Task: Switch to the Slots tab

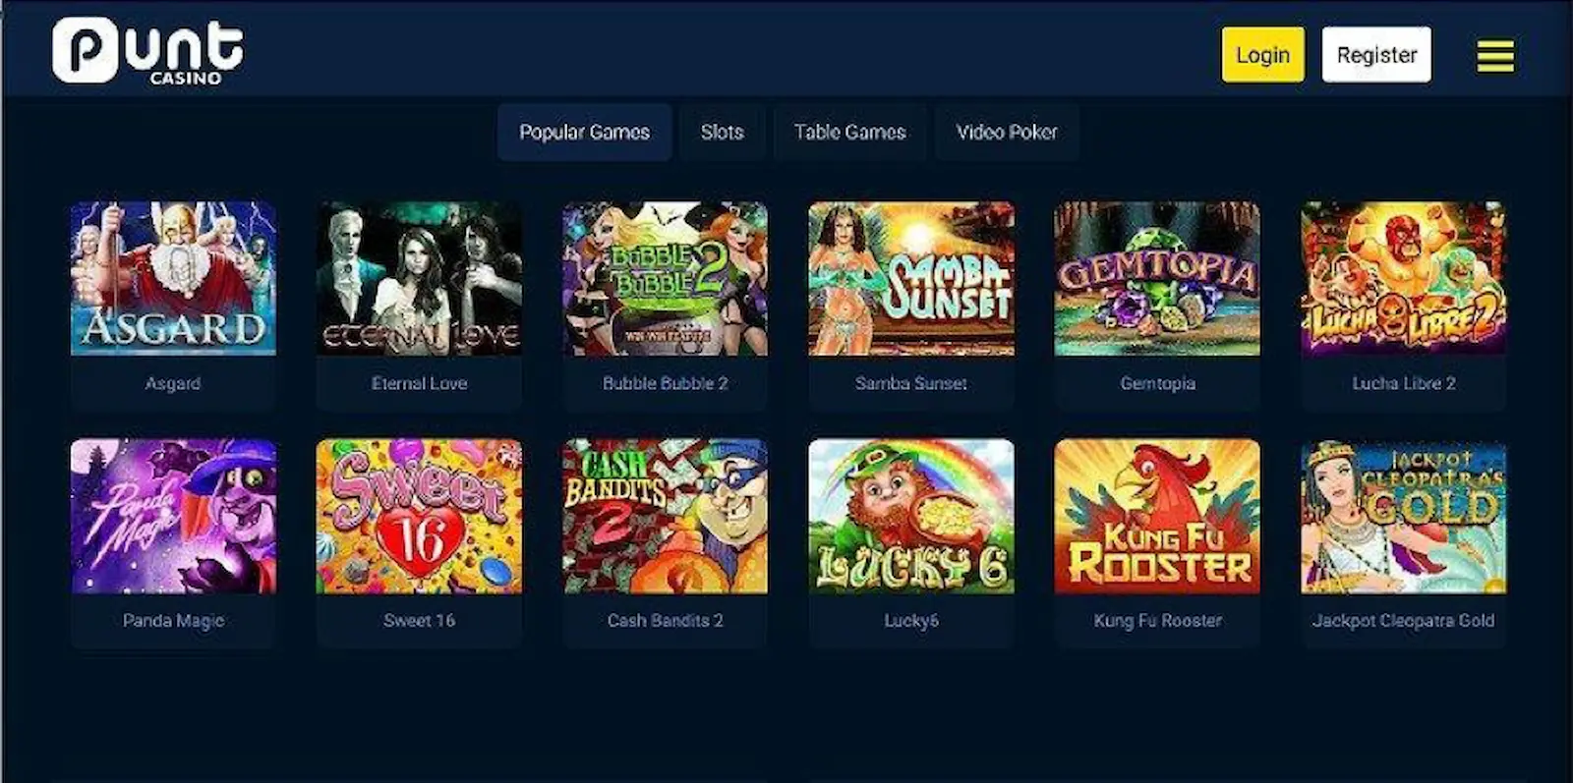Action: click(722, 132)
